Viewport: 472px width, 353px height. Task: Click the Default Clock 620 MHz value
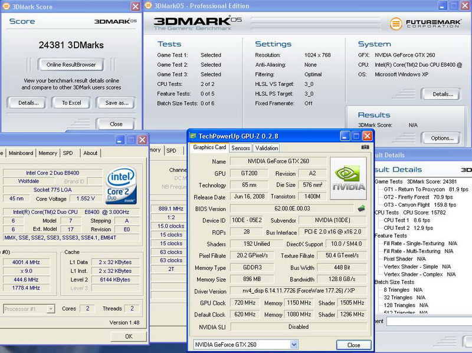pos(245,314)
